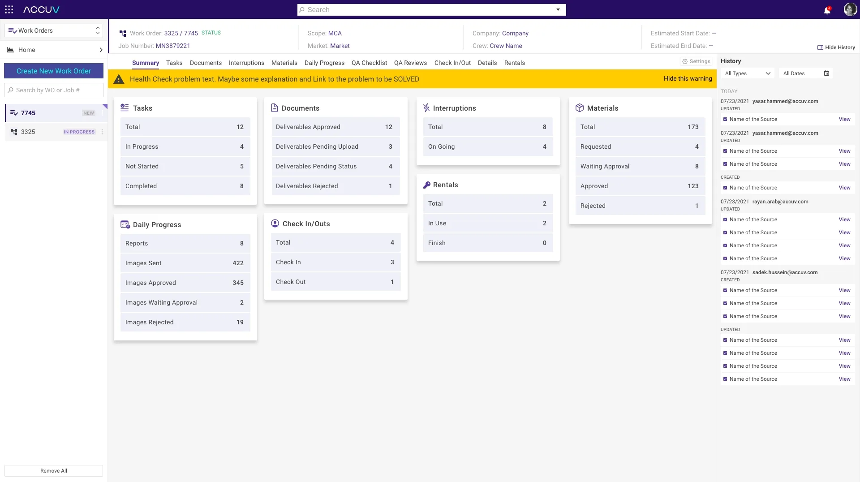Toggle the last Name of the Source checkbox in History
The height and width of the screenshot is (482, 860).
pyautogui.click(x=725, y=379)
